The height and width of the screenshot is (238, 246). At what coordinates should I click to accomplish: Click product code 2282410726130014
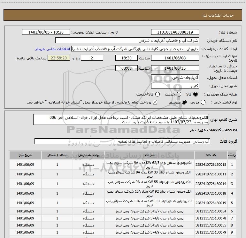click(211, 184)
